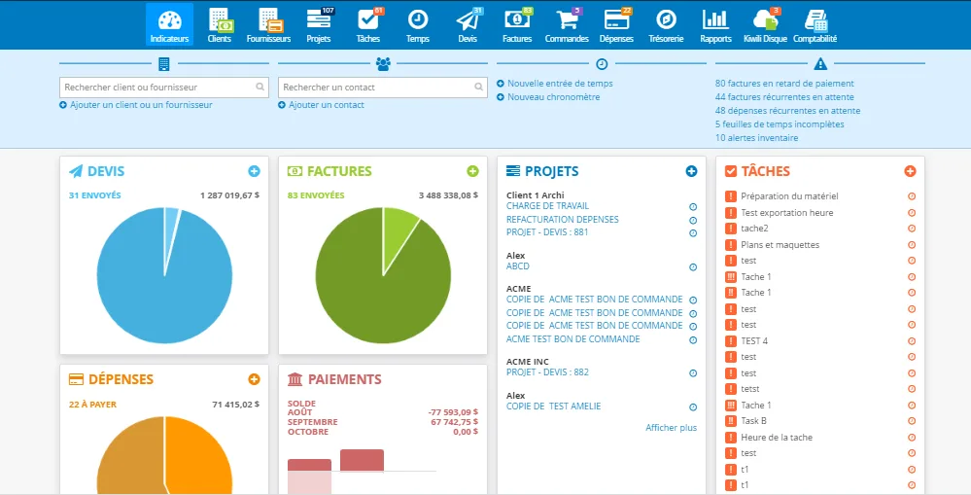Screen dimensions: 971x495
Task: Add a new facture with green plus
Action: pyautogui.click(x=472, y=171)
